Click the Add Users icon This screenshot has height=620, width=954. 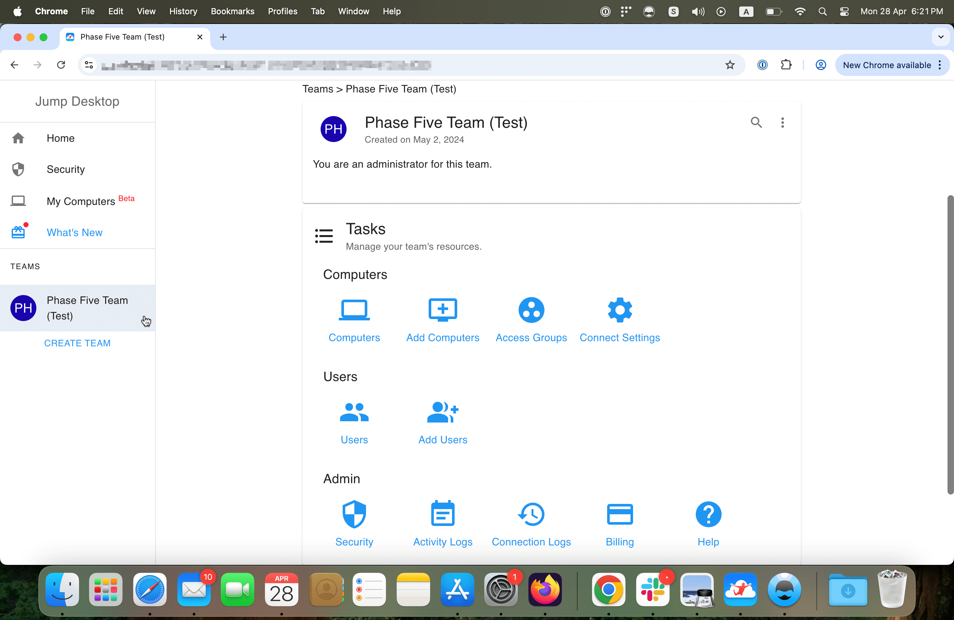tap(443, 412)
